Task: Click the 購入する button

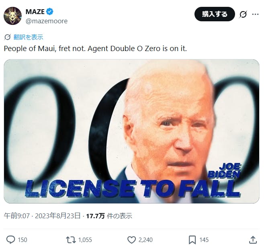Action: pos(215,14)
